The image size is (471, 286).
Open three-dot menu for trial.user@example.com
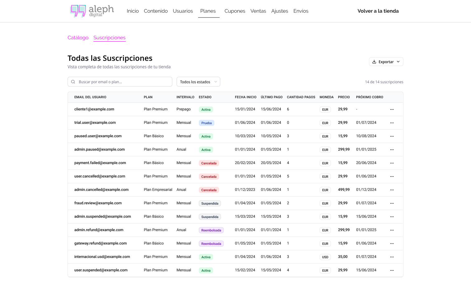(x=392, y=123)
